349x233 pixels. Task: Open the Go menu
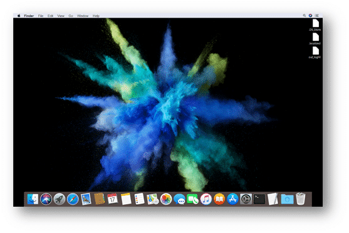[71, 16]
